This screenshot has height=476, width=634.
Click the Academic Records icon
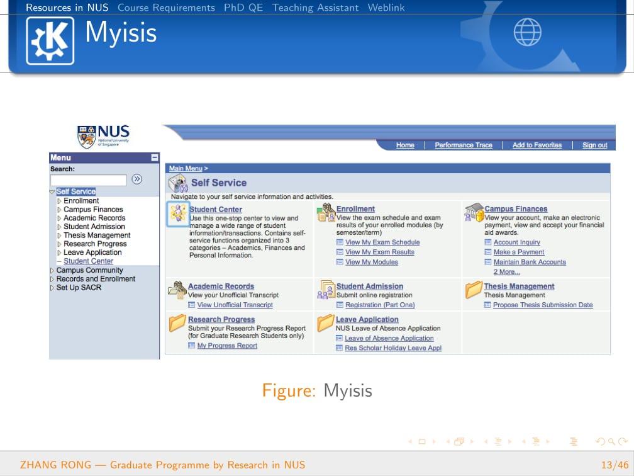point(177,290)
